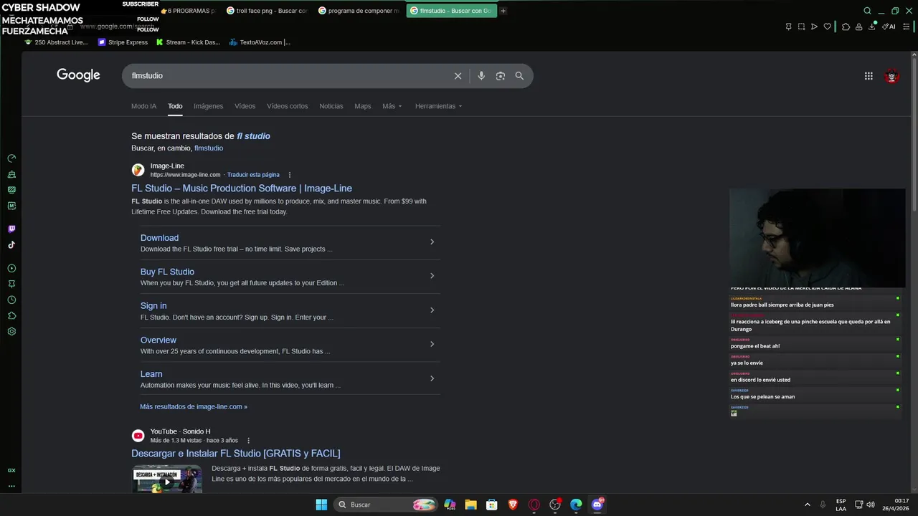This screenshot has height=516, width=918.
Task: Play YouTube video thumbnail
Action: [167, 479]
